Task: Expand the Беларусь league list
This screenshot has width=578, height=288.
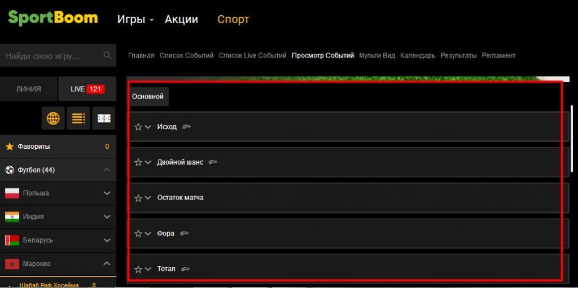Action: 107,241
